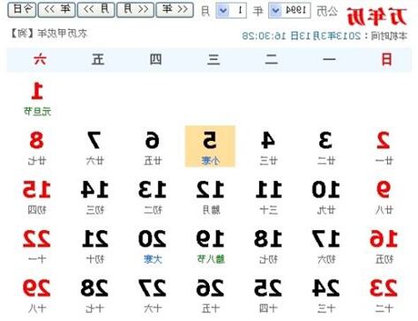The width and height of the screenshot is (418, 321).
Task: Select day 27 in the calendar
Action: [153, 295]
